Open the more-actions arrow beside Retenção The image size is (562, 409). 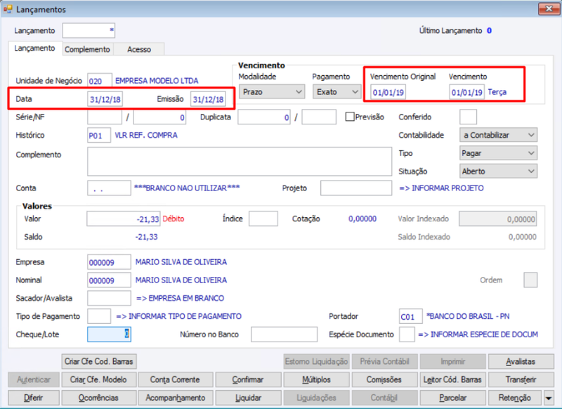coord(549,398)
